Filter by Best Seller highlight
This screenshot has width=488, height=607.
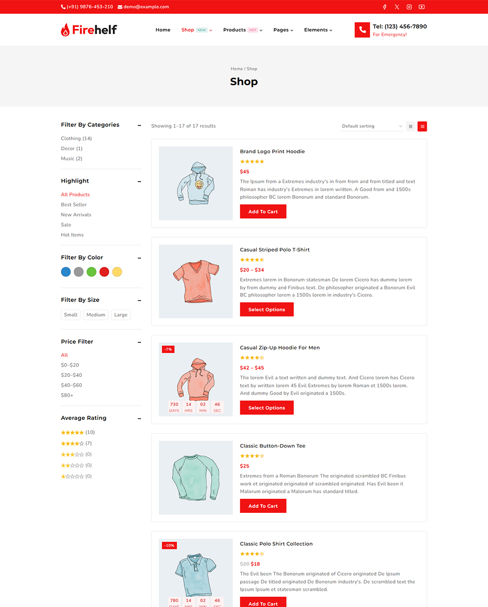point(74,205)
